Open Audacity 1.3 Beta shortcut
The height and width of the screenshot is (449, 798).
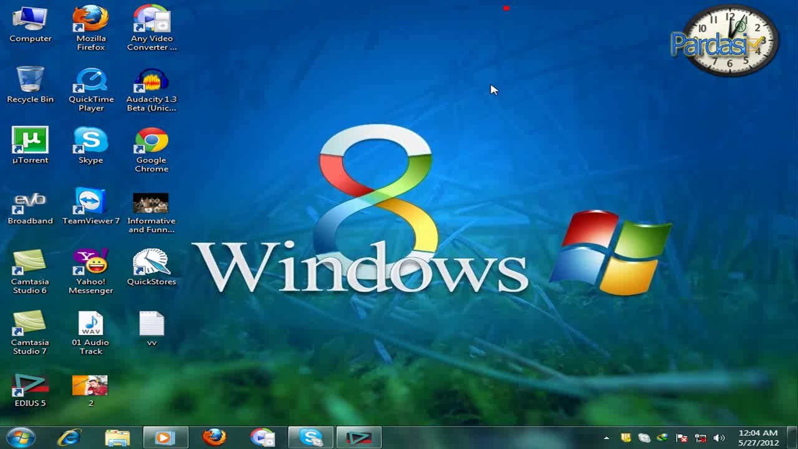click(151, 90)
